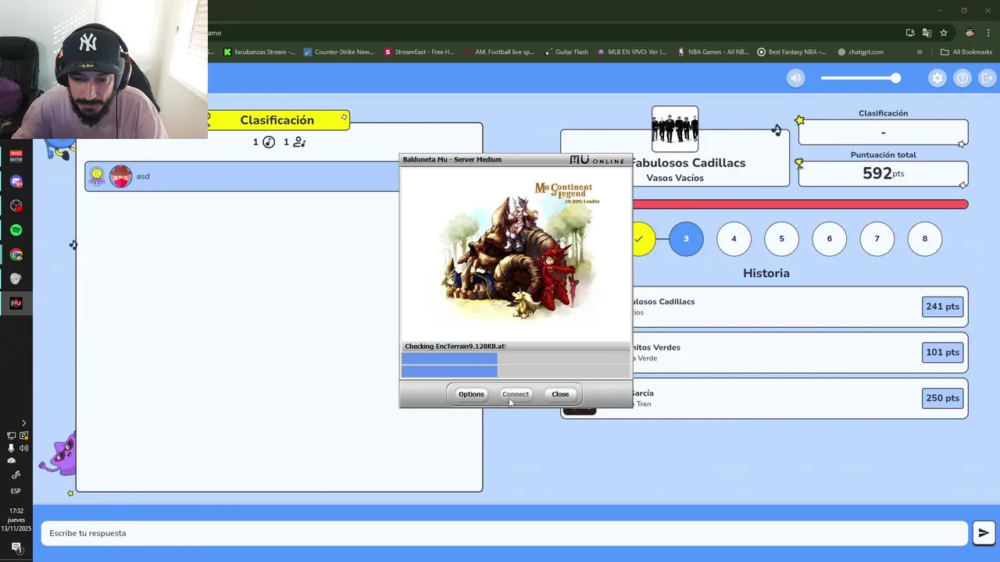Click the system tray microphone icon

11,448
